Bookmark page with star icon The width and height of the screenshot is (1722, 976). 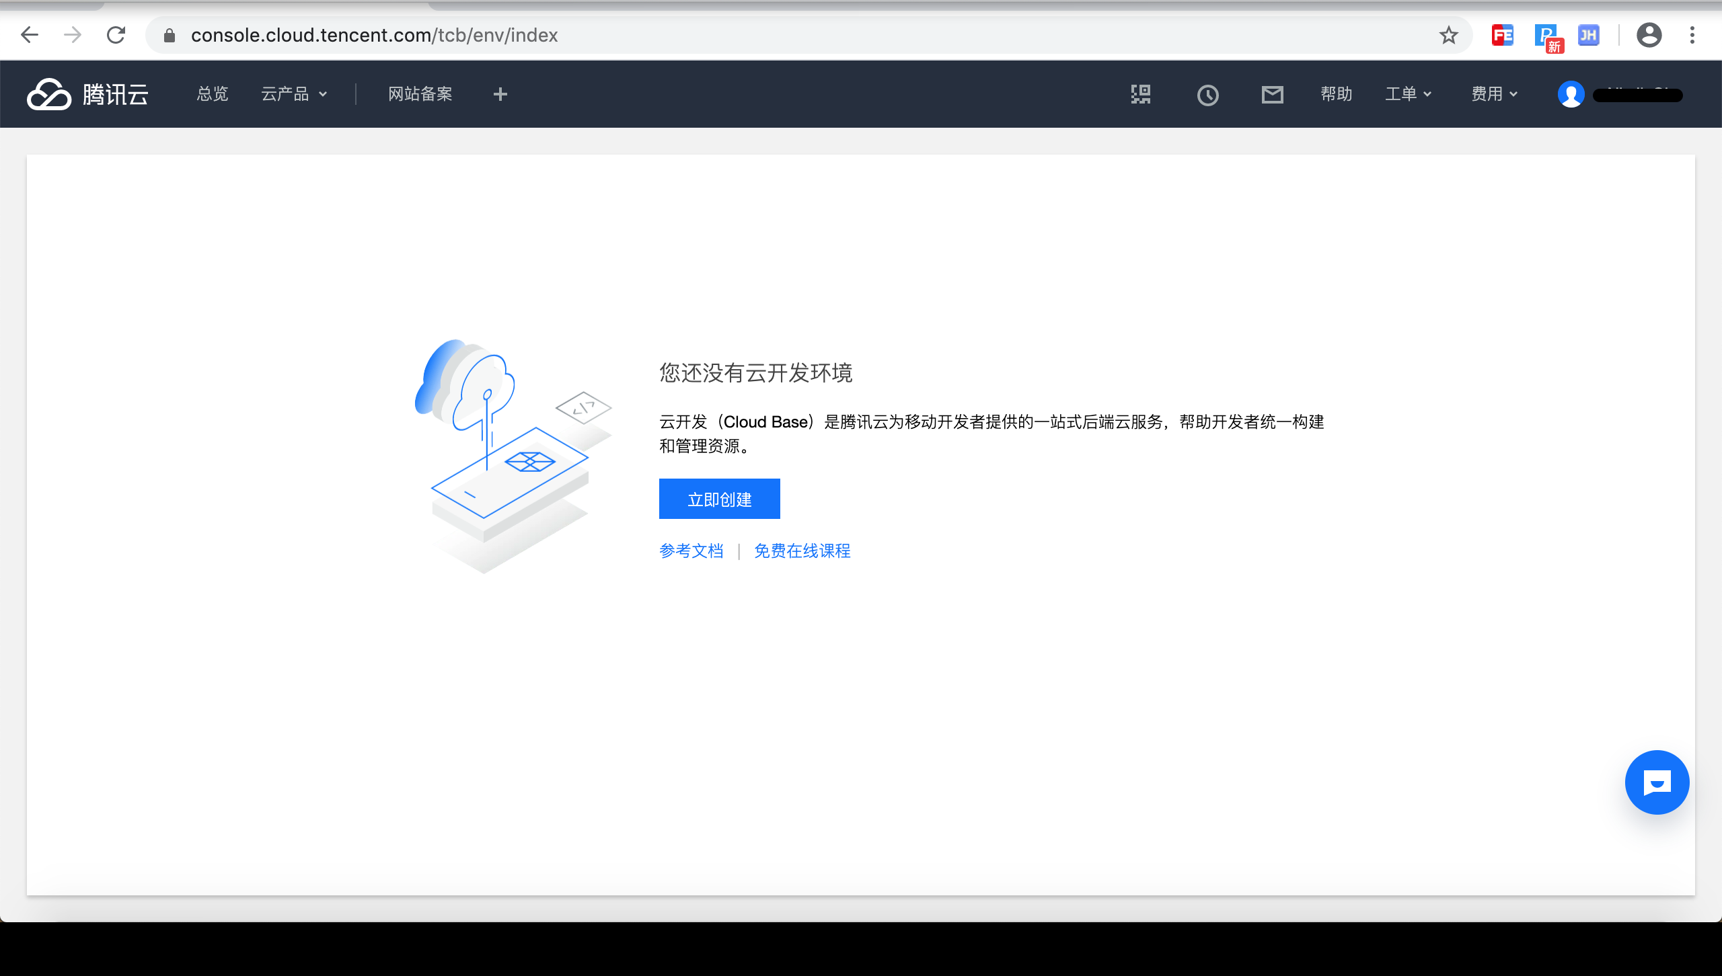[1448, 35]
